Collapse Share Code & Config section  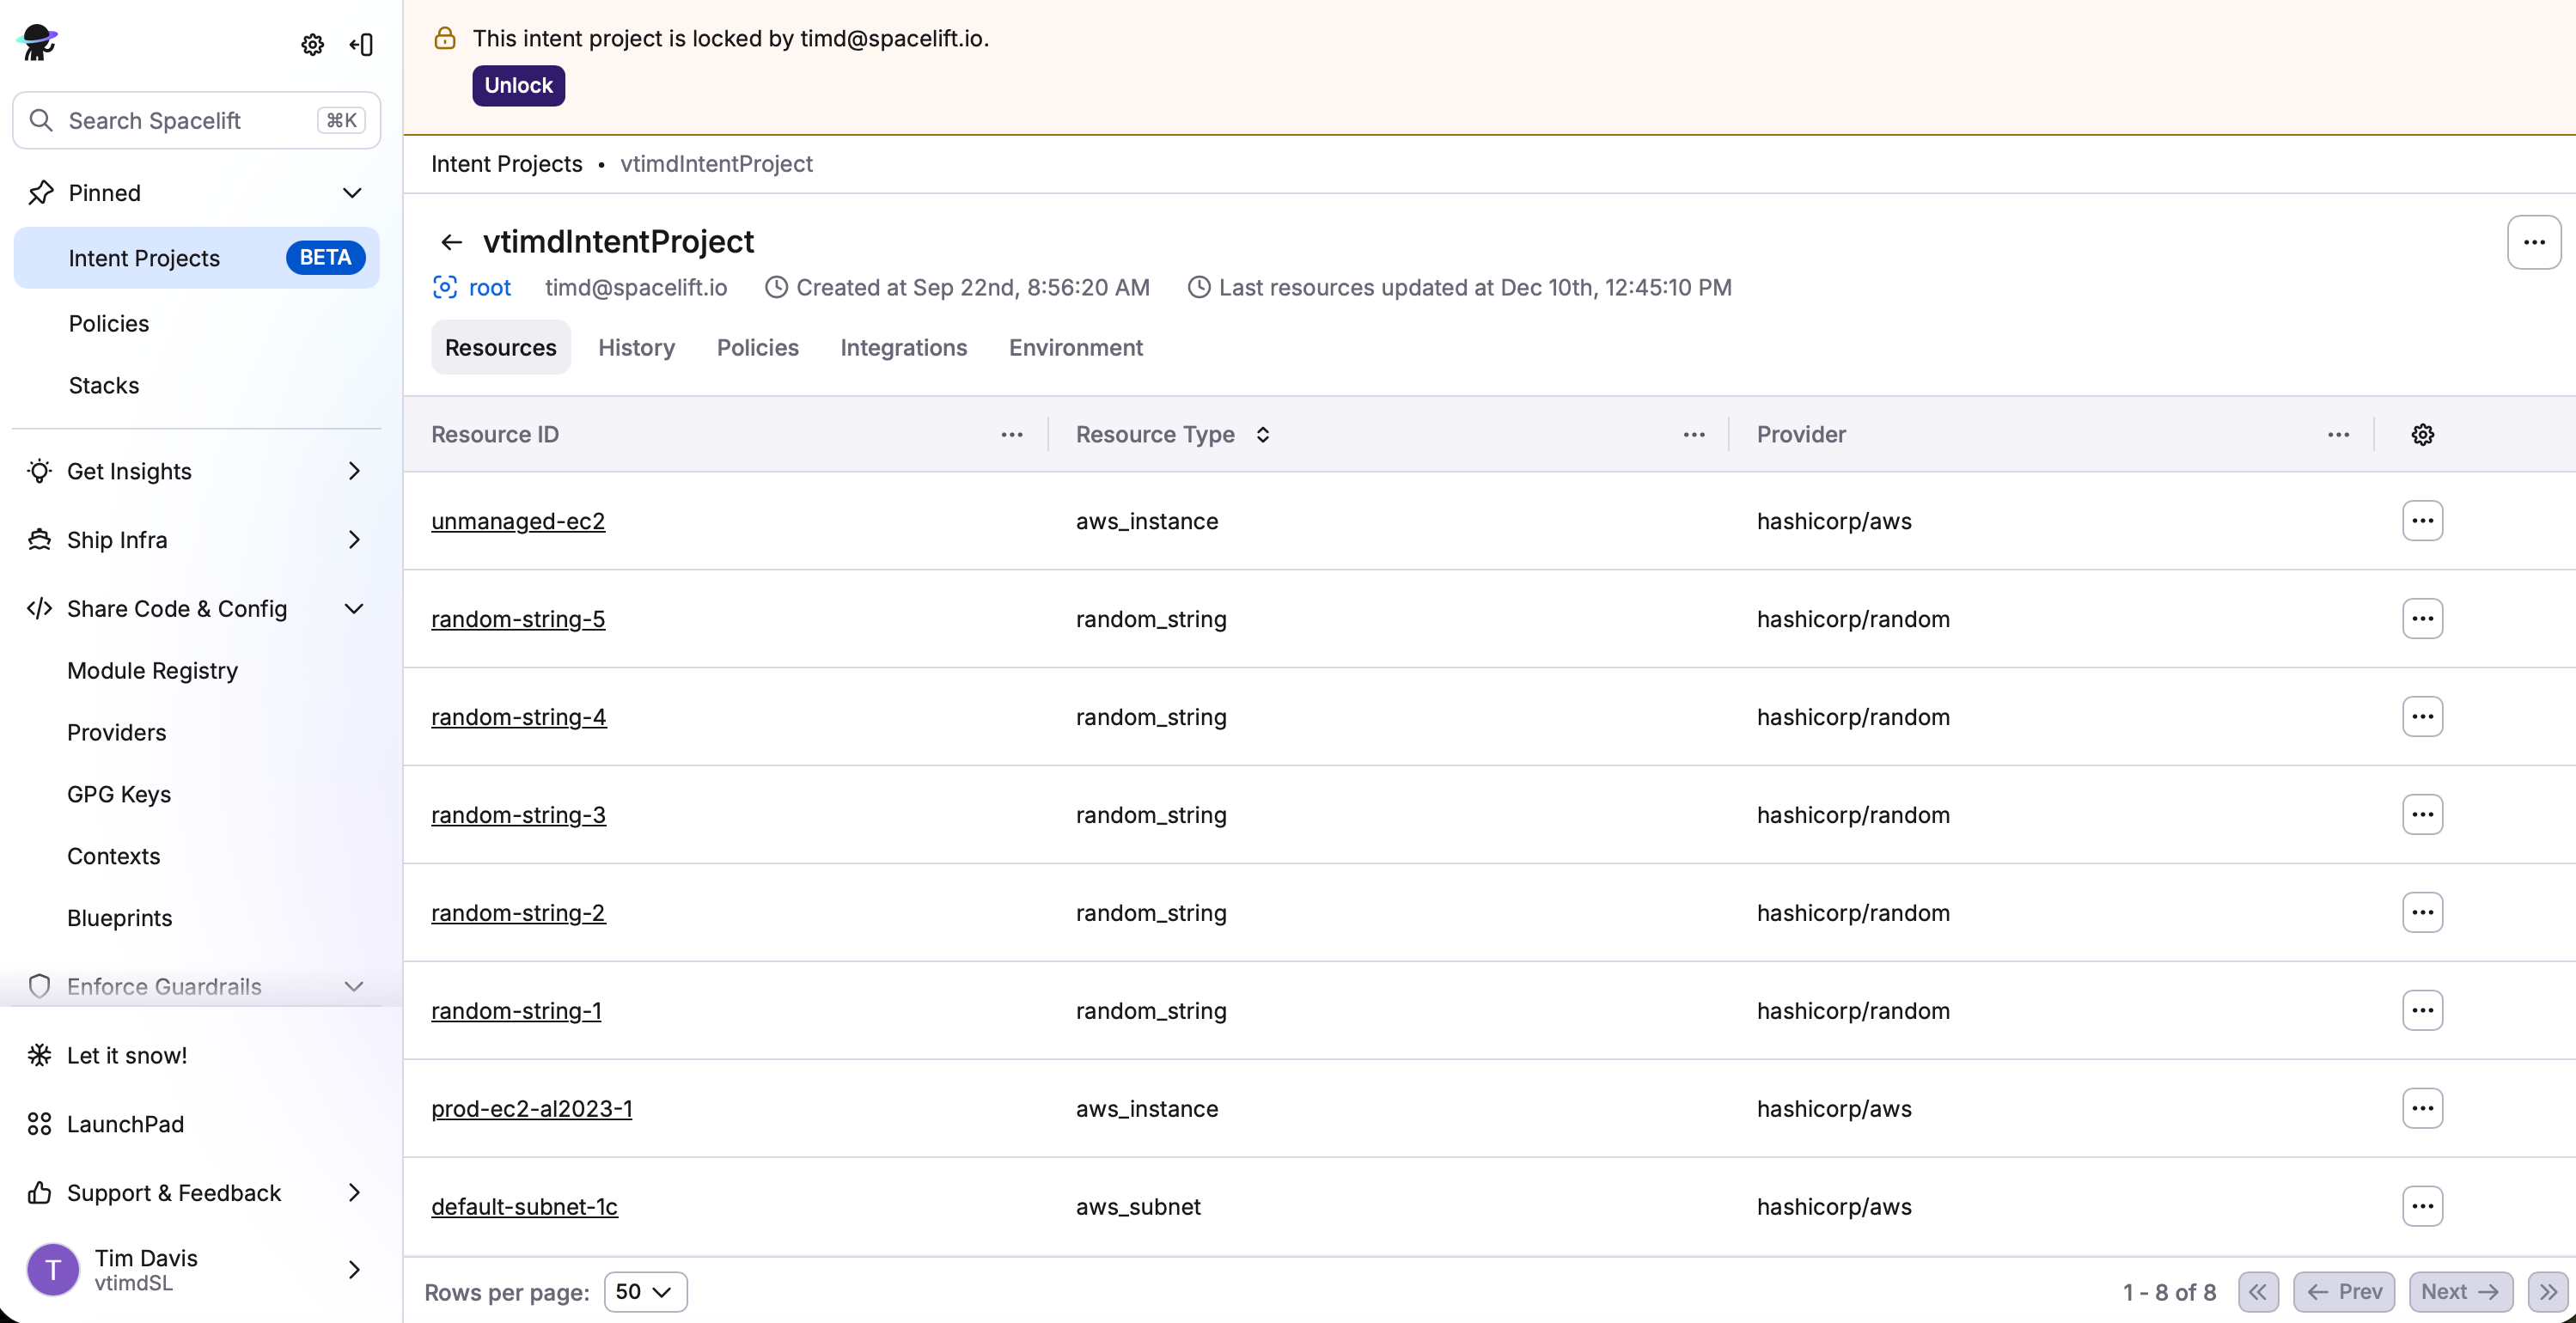[354, 609]
